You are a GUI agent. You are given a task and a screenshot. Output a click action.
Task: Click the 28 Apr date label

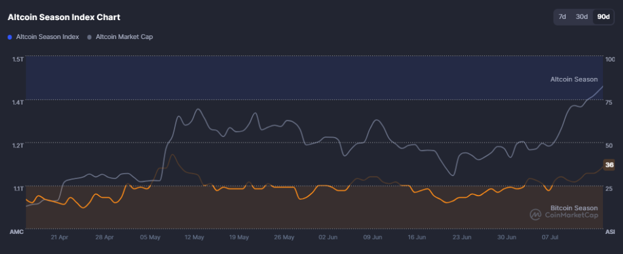105,238
